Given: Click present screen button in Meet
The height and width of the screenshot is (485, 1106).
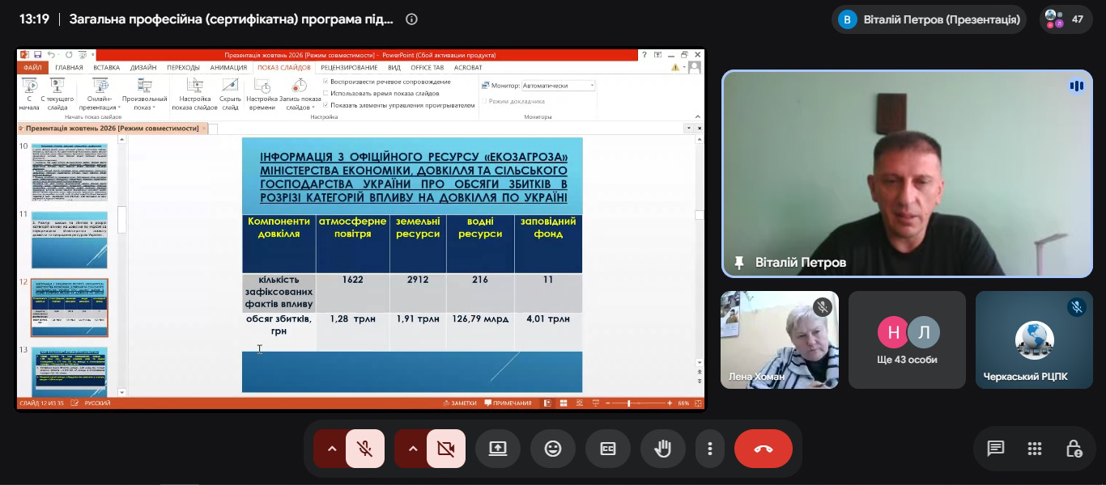Looking at the screenshot, I should 498,449.
